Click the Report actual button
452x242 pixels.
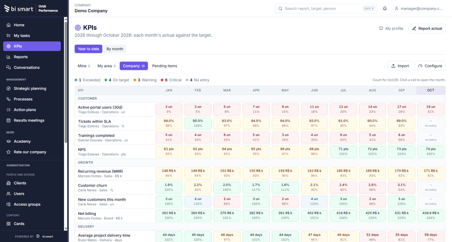427,28
